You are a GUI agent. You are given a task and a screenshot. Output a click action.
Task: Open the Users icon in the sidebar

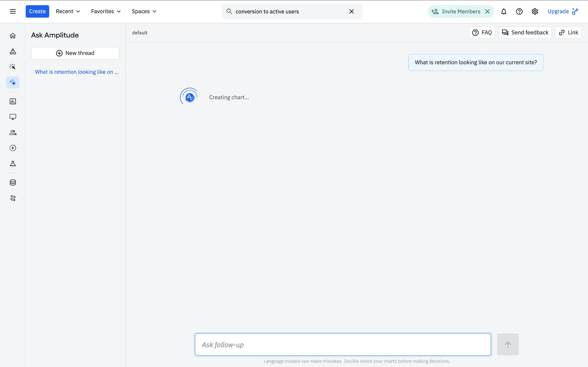[13, 132]
